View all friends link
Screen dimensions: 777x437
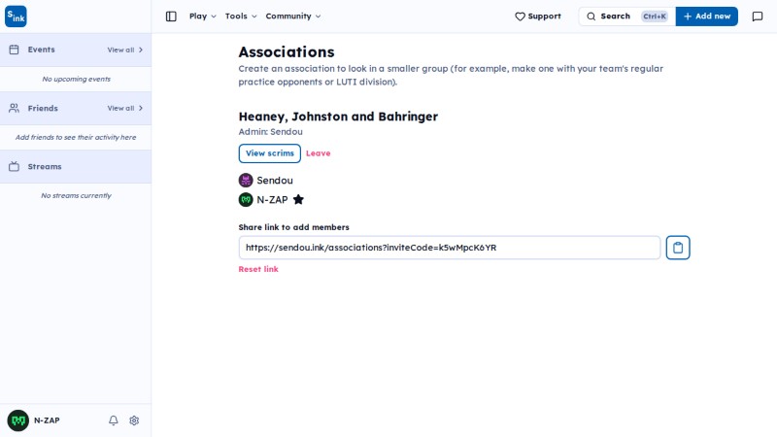coord(125,108)
